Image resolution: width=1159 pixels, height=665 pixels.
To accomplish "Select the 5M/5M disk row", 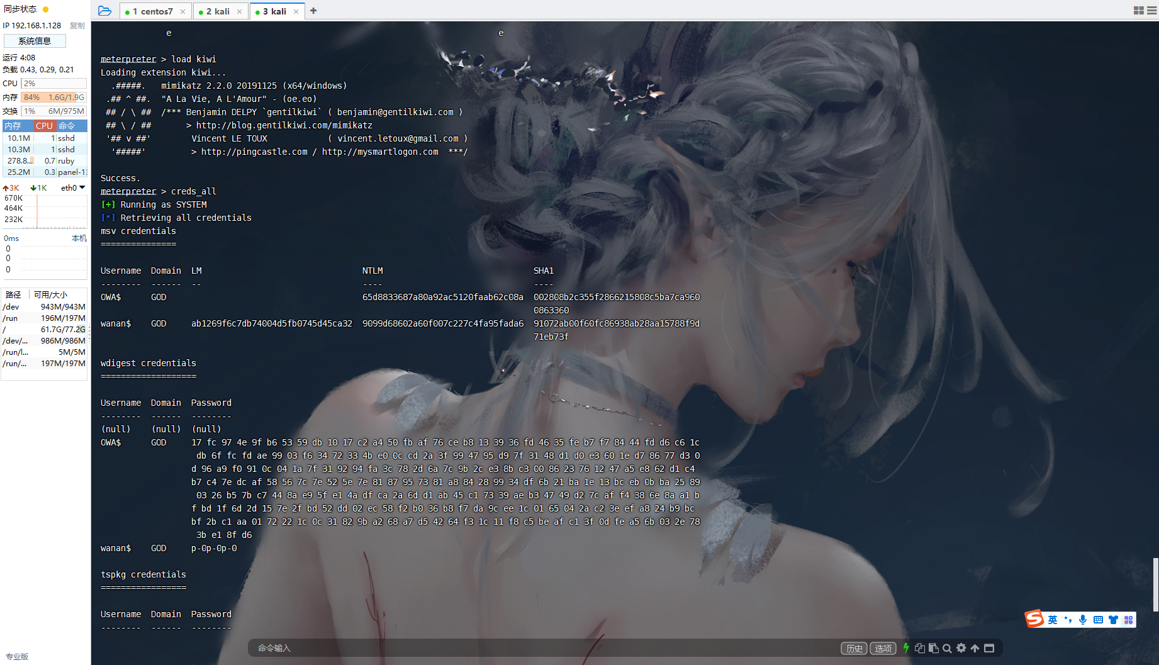I will click(x=44, y=352).
